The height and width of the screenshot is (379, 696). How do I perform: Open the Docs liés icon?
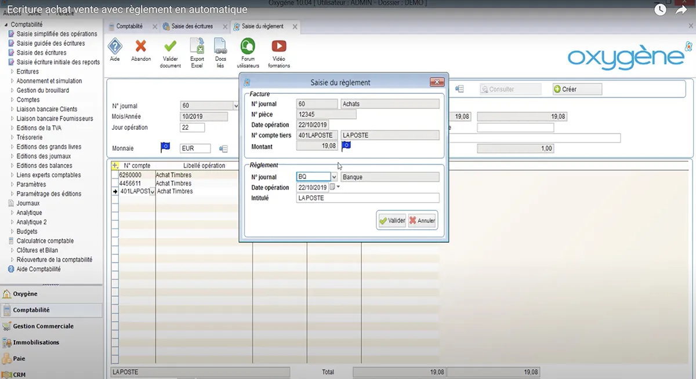click(x=220, y=46)
